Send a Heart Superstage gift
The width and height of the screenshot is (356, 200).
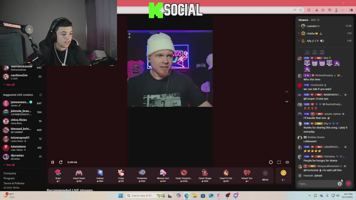tap(184, 176)
